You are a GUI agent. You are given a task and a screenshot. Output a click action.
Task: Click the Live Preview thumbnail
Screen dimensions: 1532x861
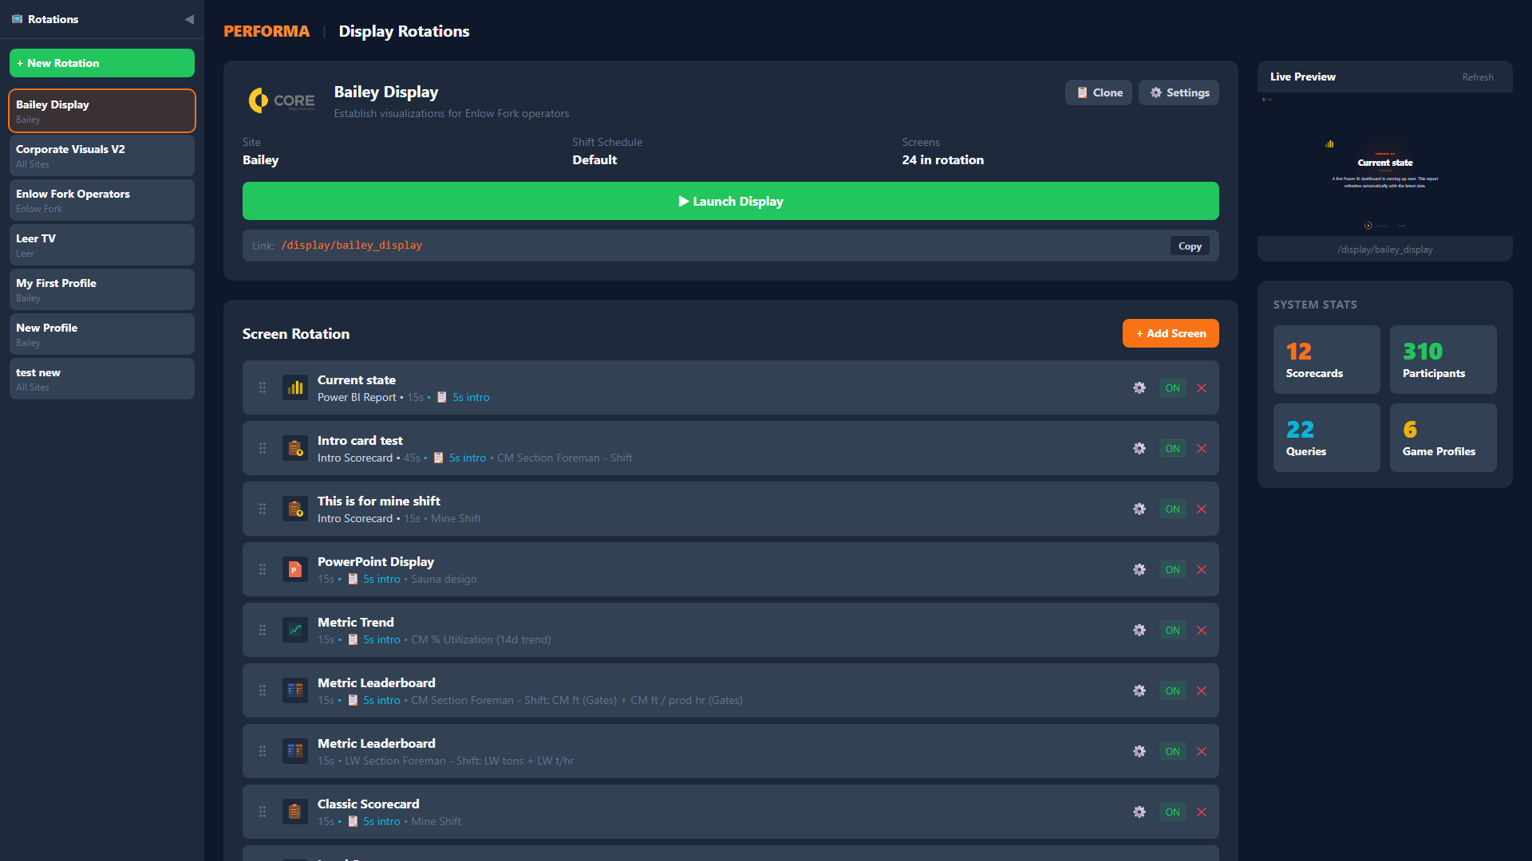(x=1384, y=164)
